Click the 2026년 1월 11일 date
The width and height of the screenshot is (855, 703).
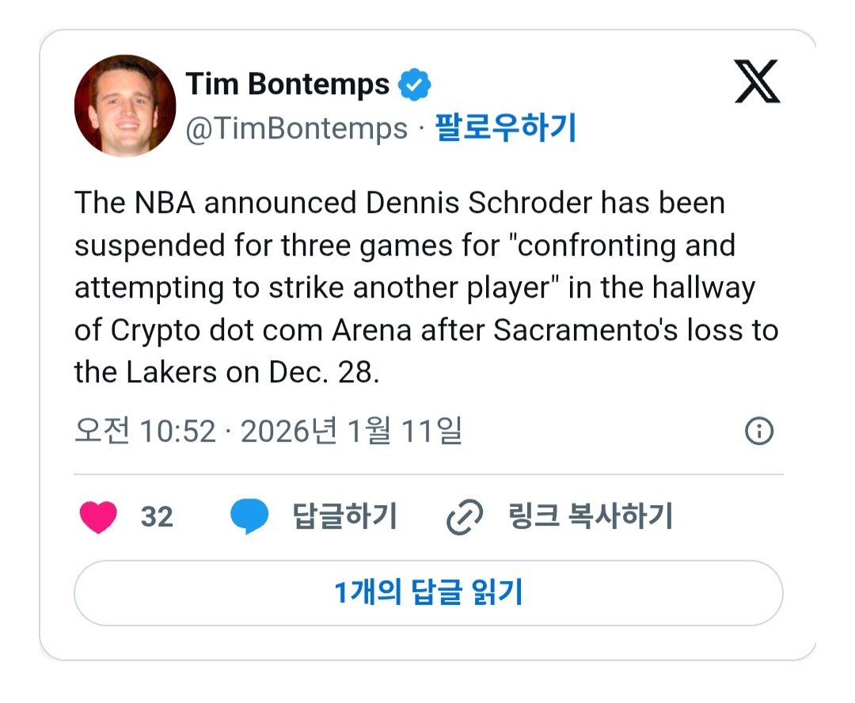(x=351, y=431)
